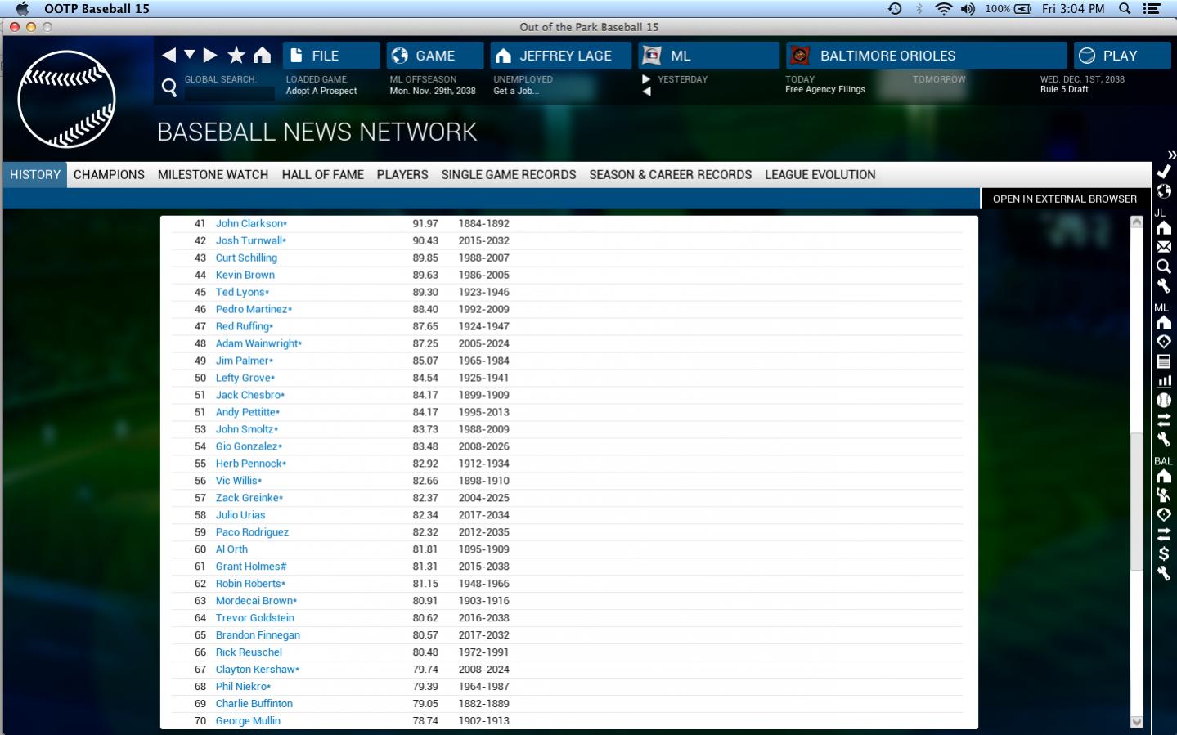The height and width of the screenshot is (735, 1177).
Task: Open Pedro Martinez player link
Action: (254, 309)
